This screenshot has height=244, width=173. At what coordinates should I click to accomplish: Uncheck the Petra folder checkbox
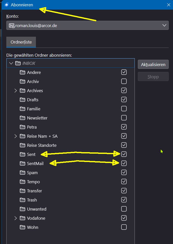[124, 127]
